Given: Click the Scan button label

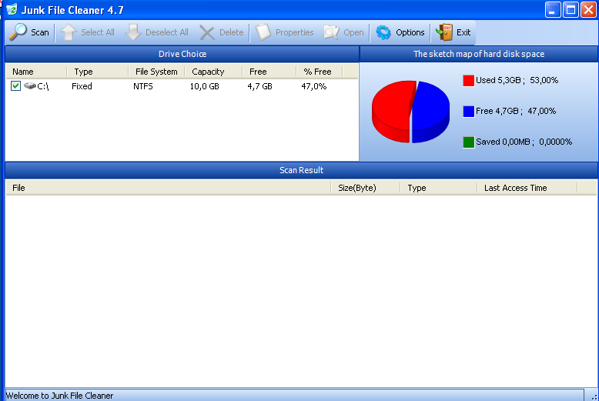Looking at the screenshot, I should coord(40,32).
